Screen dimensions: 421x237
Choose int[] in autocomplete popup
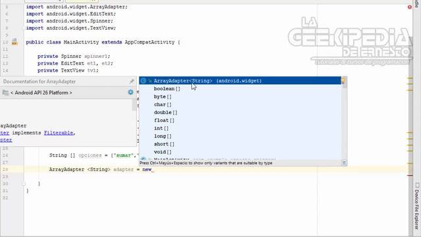240,128
